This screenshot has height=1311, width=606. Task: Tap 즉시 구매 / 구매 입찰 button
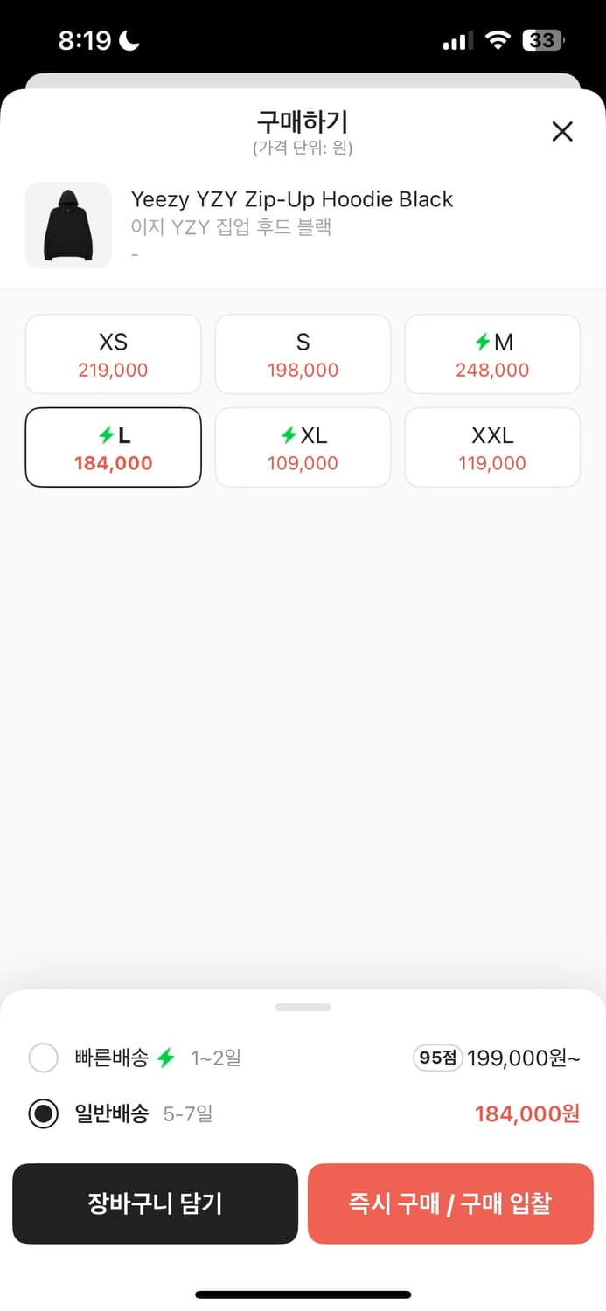point(450,1203)
